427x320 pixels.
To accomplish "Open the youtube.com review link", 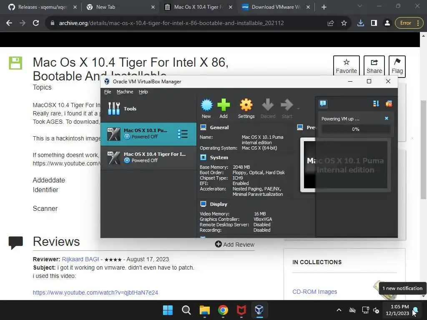I will tap(95, 292).
